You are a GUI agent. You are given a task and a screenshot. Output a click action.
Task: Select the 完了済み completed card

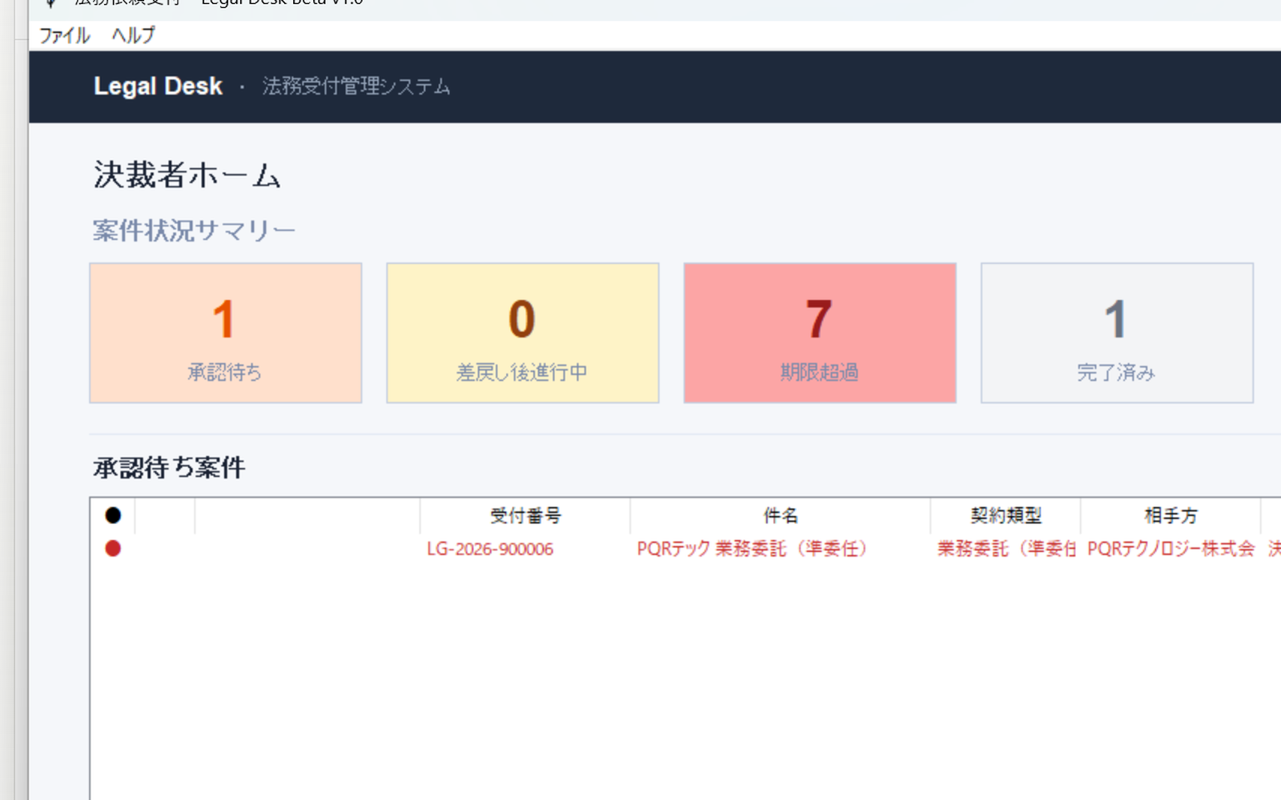[1116, 332]
